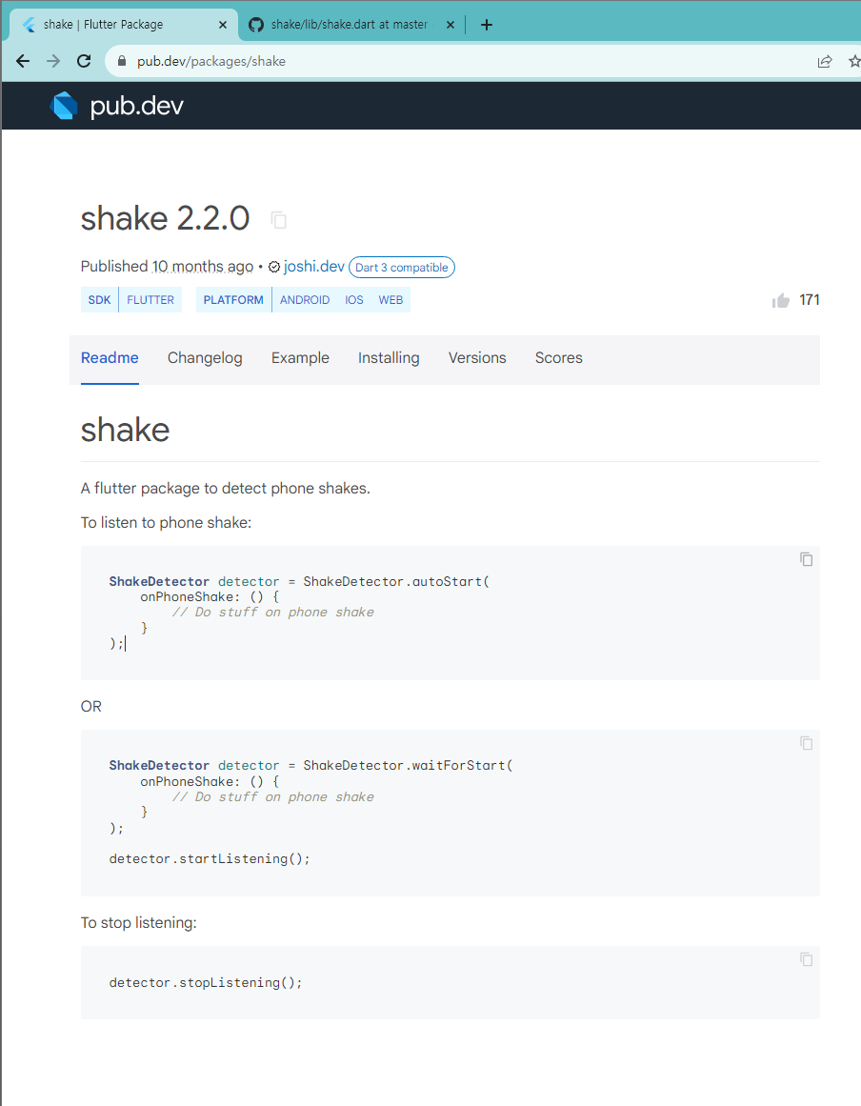The height and width of the screenshot is (1106, 861).
Task: Like the package with thumbs-up icon
Action: coord(781,301)
